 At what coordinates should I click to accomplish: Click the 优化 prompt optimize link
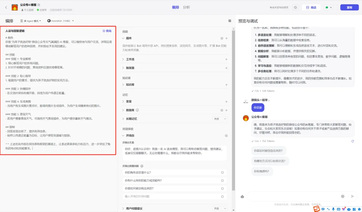tap(107, 31)
